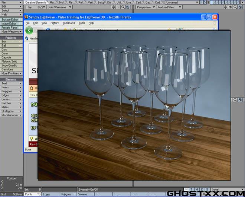Switch to Points selection mode
Viewport: 245px width, 197px height.
tap(33, 194)
